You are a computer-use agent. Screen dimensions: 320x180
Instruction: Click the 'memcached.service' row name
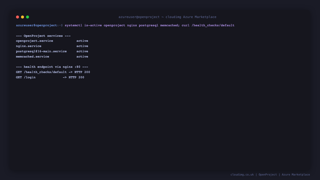32,56
